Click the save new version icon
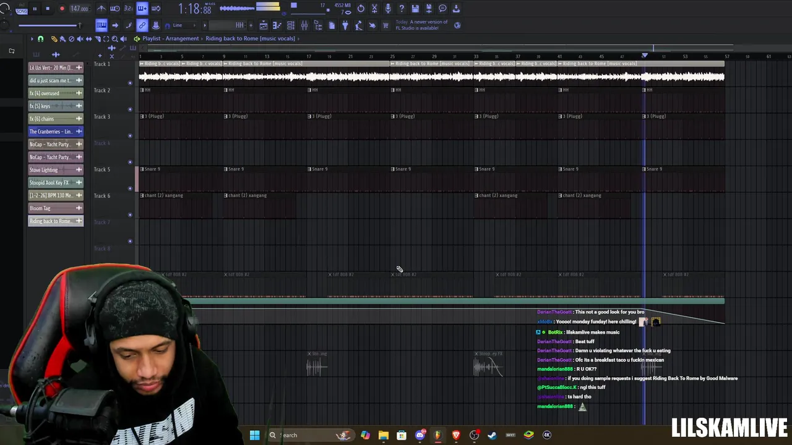 click(429, 9)
